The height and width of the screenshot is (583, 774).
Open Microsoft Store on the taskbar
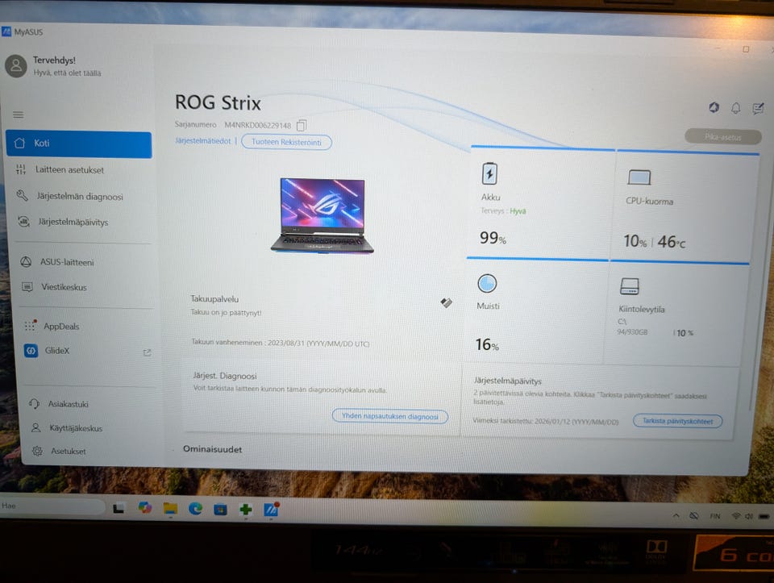pos(220,509)
